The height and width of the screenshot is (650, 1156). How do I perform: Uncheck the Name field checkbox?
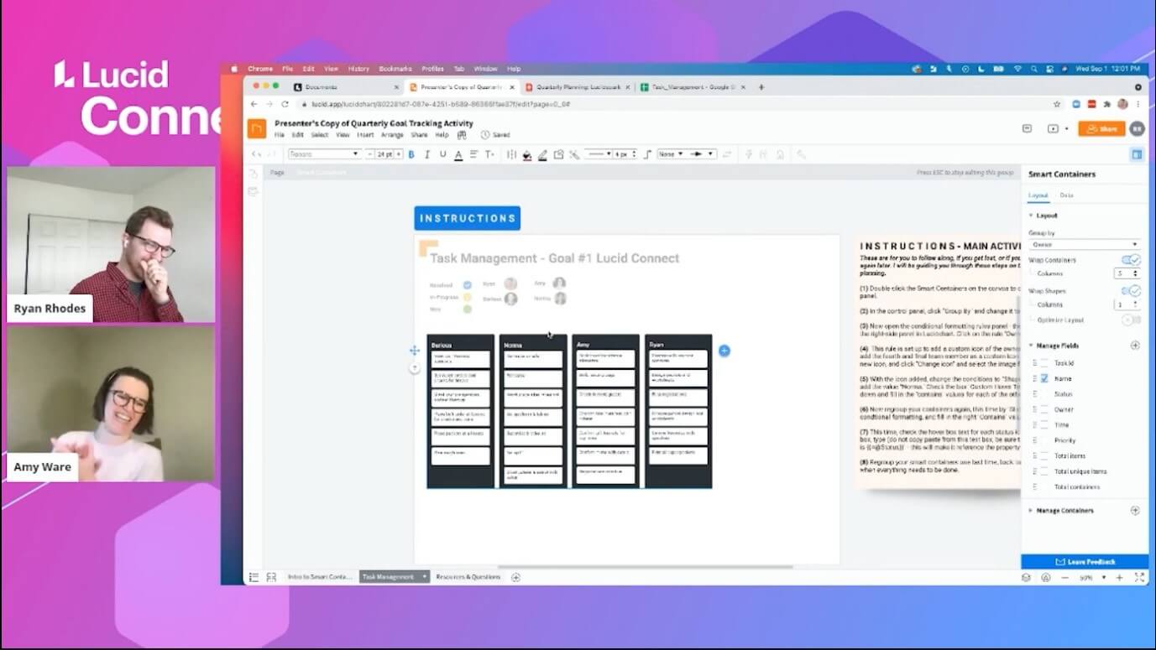(1044, 378)
